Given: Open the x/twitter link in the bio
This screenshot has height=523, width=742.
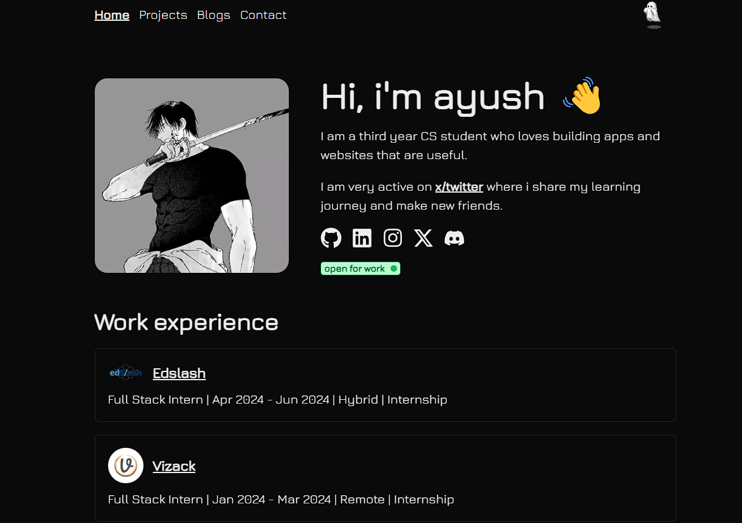Looking at the screenshot, I should point(459,186).
